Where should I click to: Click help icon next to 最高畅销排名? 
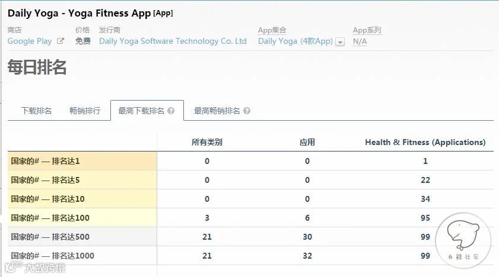pos(247,111)
